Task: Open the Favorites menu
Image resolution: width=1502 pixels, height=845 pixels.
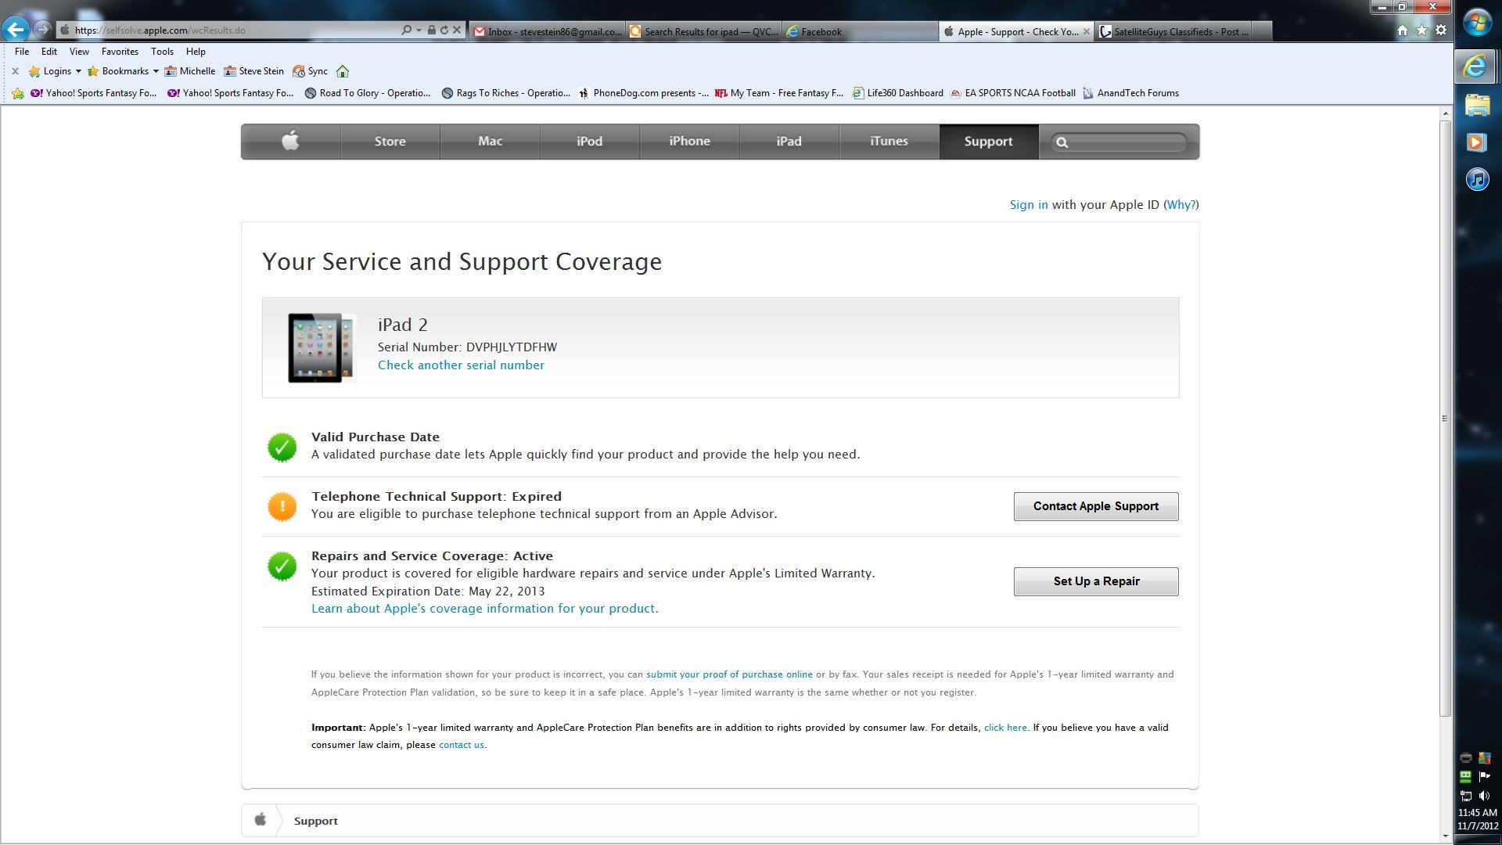Action: pos(120,52)
